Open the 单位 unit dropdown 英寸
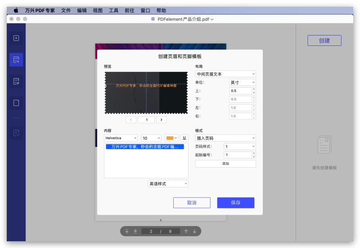This screenshot has width=360, height=248. pos(243,82)
